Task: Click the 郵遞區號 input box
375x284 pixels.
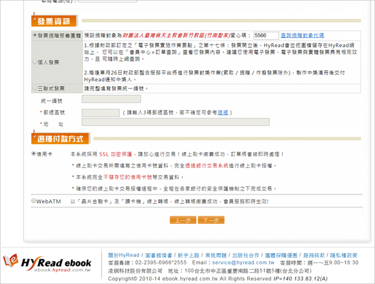Action: click(x=100, y=113)
